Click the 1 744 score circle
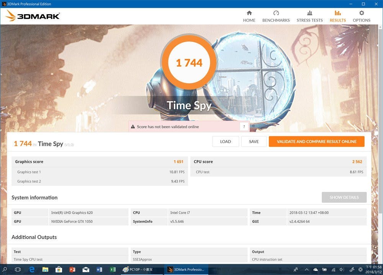 pyautogui.click(x=189, y=63)
